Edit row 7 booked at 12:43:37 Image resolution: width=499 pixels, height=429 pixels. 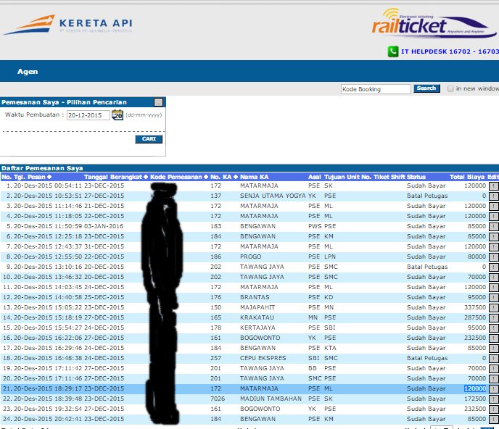tap(493, 247)
